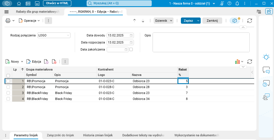
Task: Open the Rodzaj połączenia LOGO combo
Action: click(54, 35)
